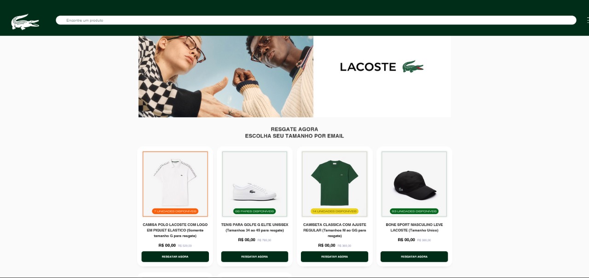Viewport: 589px width, 278px height.
Task: Click the green '93 unidades disponíveis' badge
Action: [414, 211]
